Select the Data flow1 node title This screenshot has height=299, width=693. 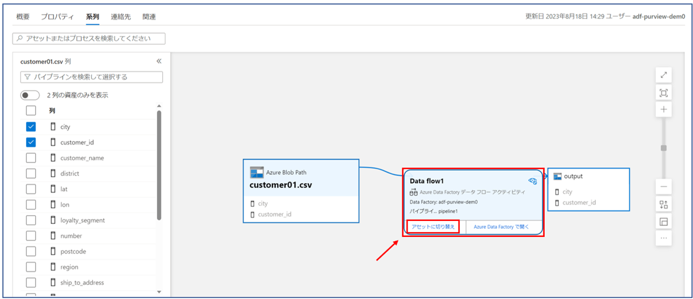427,181
